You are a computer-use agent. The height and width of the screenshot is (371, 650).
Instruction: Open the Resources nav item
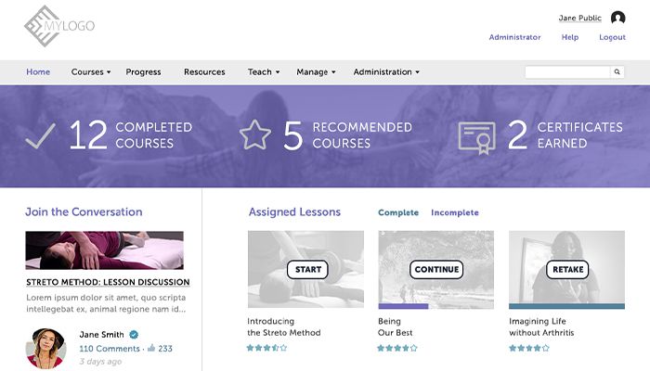coord(204,71)
